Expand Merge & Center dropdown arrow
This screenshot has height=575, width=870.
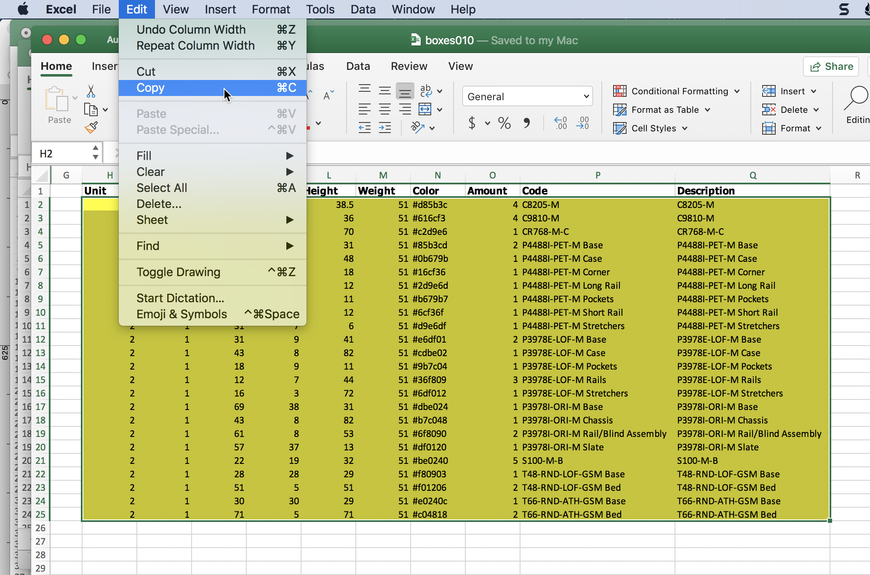pos(440,110)
